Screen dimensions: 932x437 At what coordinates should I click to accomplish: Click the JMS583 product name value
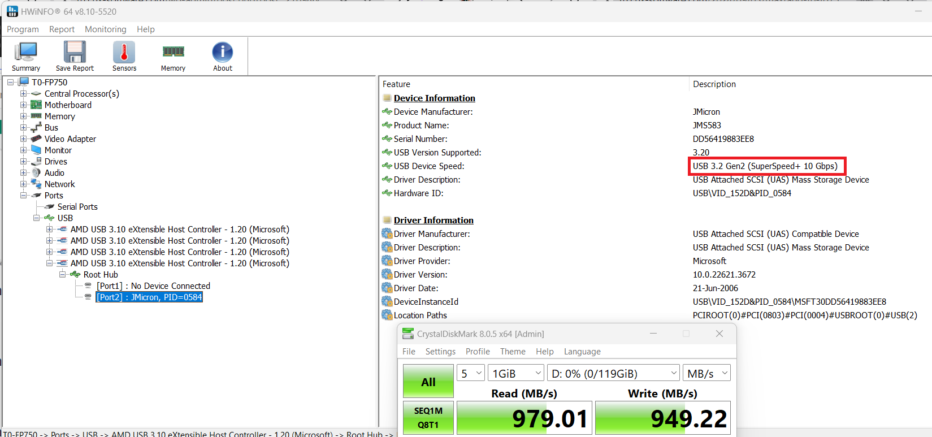(707, 125)
